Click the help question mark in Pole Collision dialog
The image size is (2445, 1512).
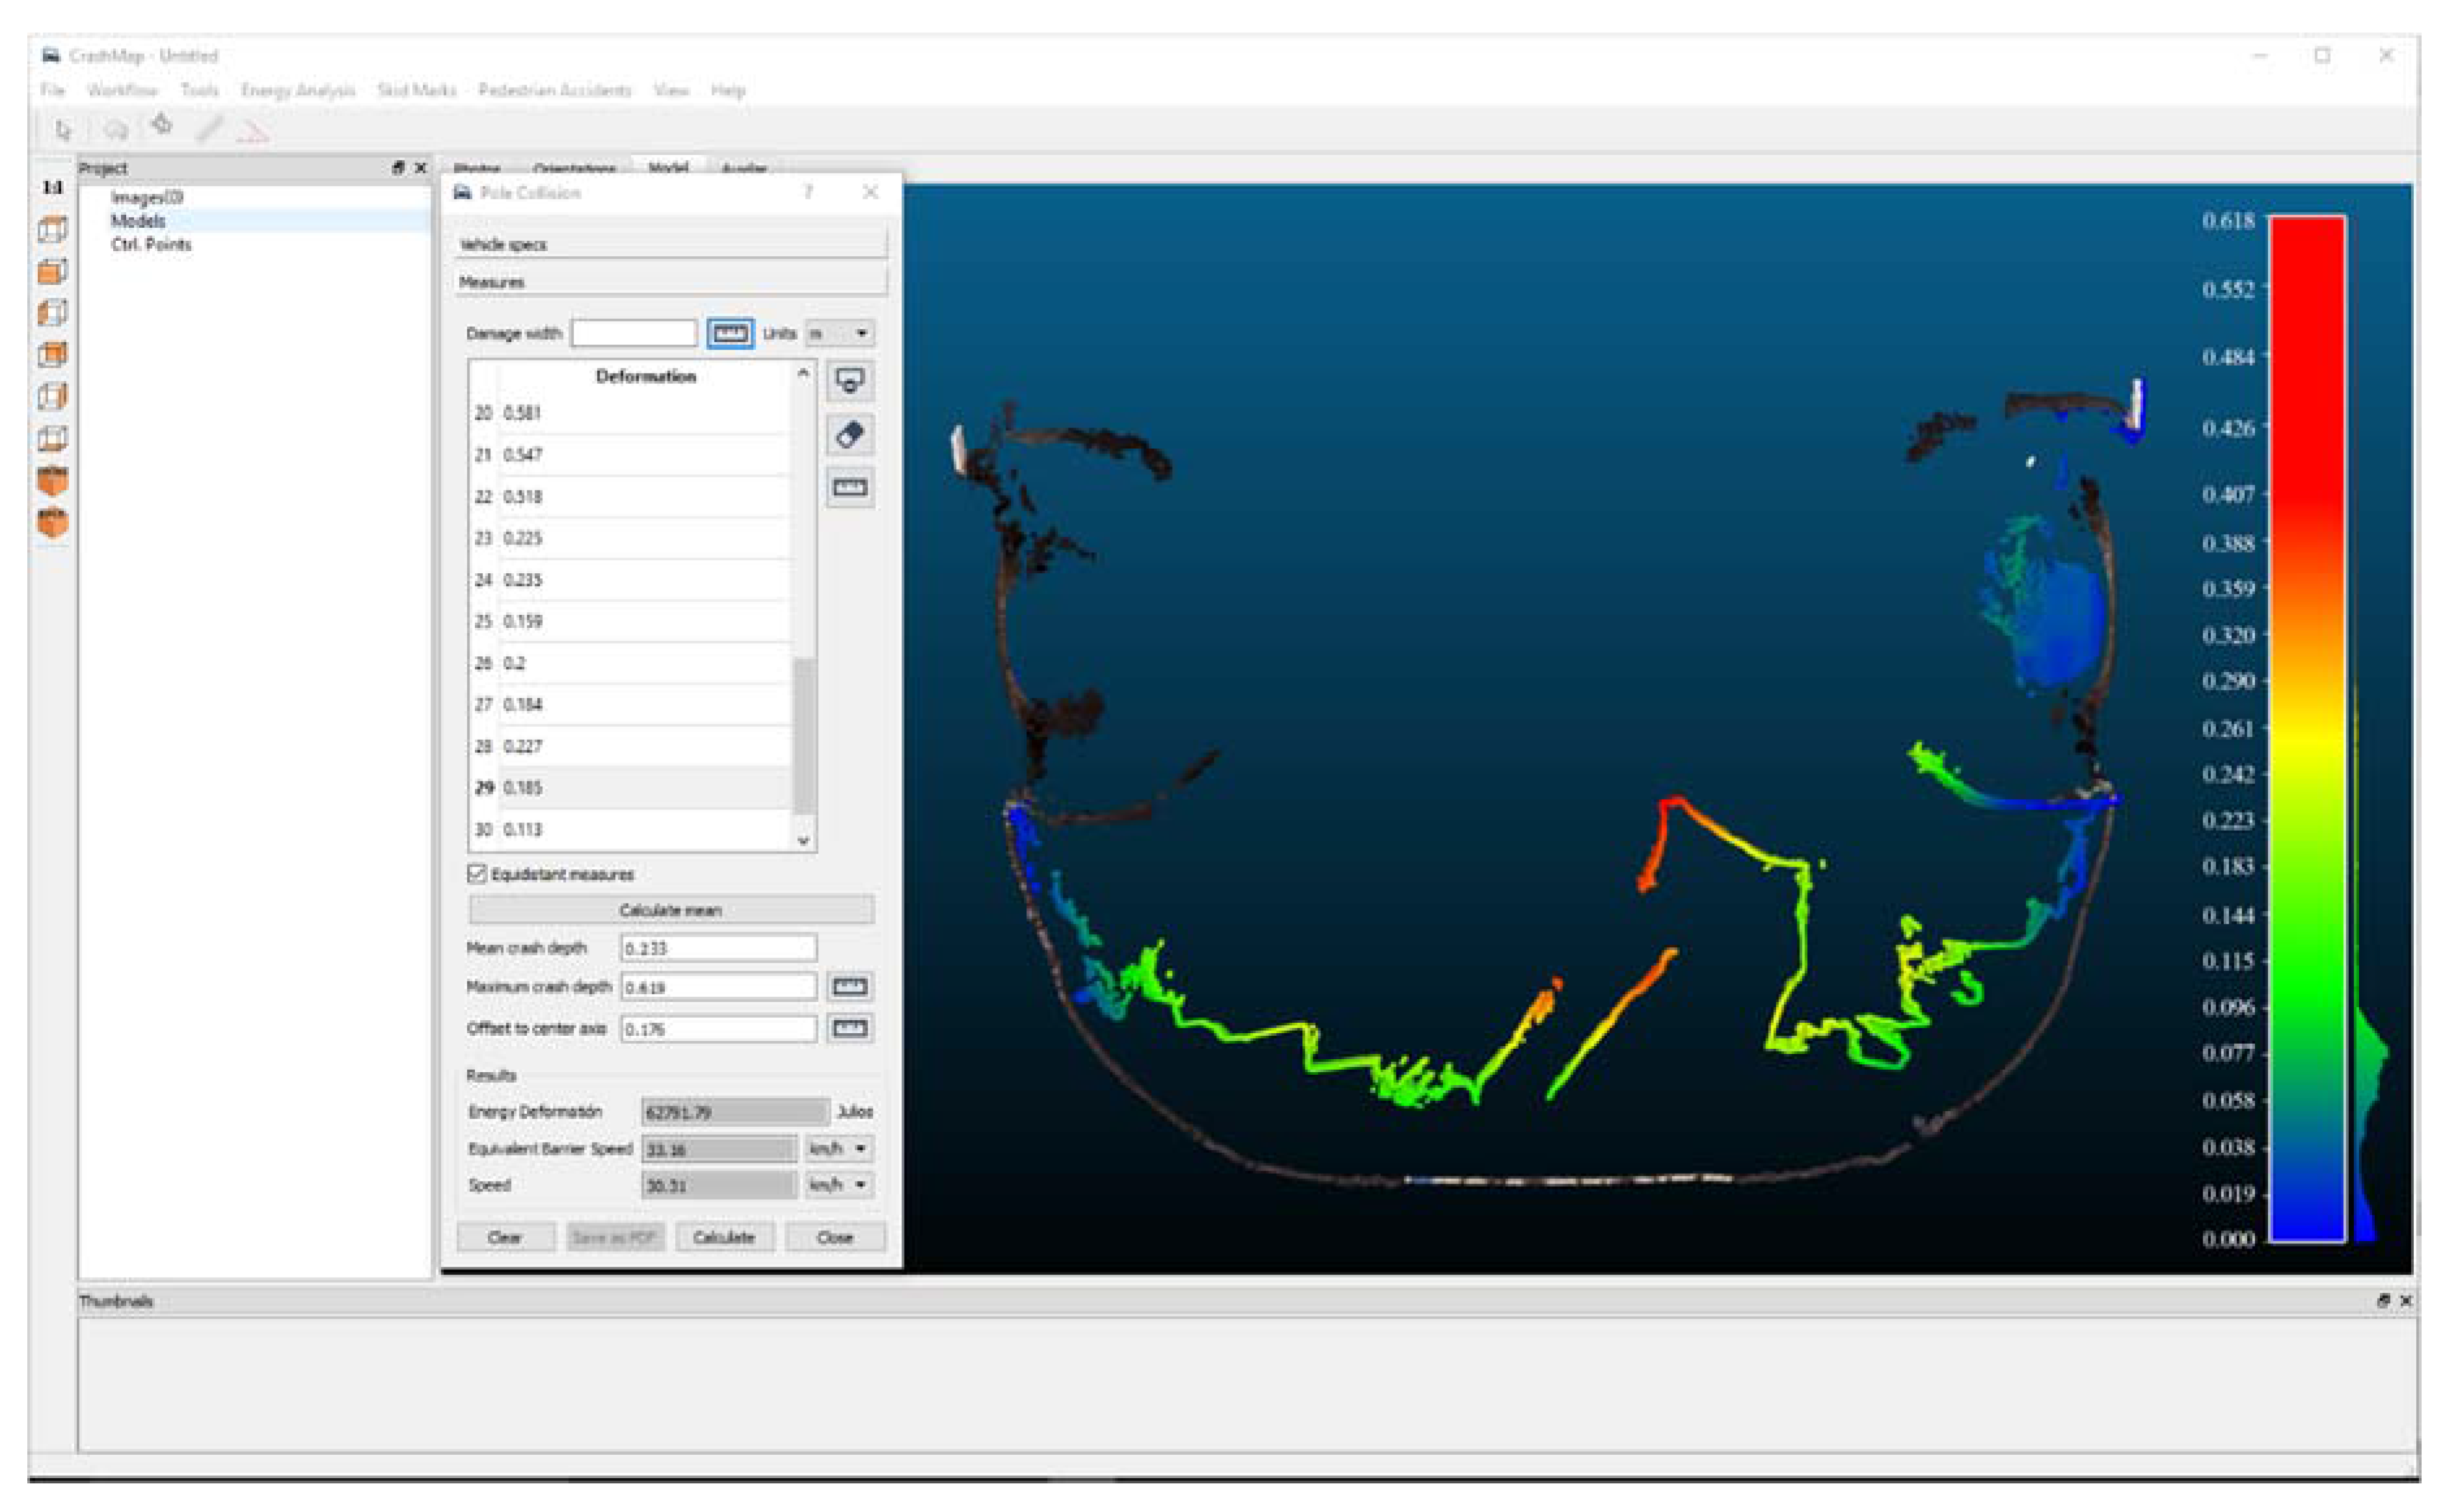(x=808, y=192)
